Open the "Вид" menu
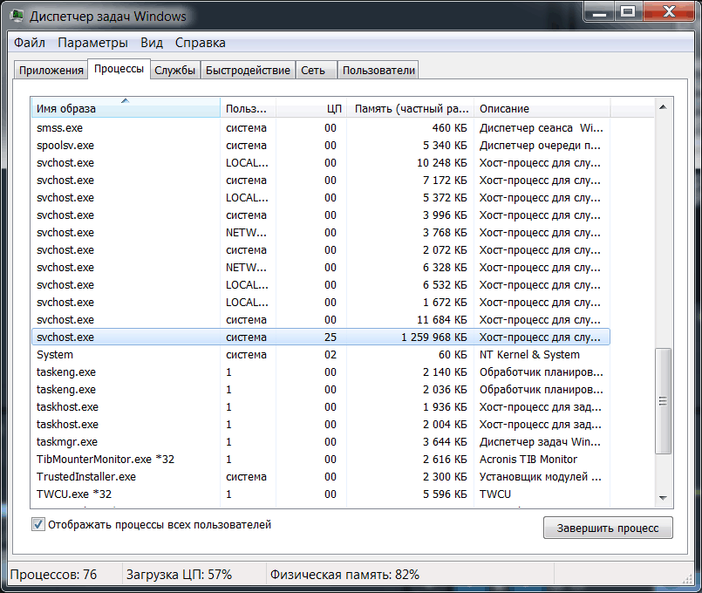702x593 pixels. 152,43
